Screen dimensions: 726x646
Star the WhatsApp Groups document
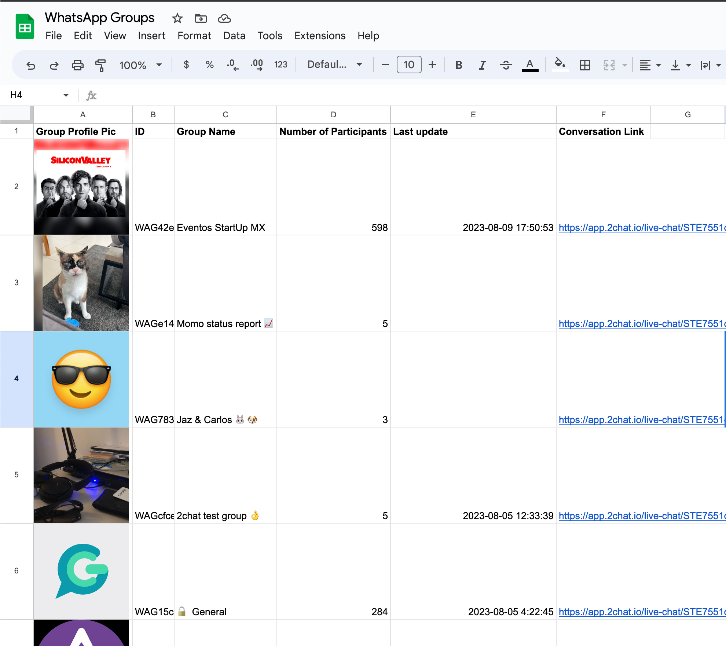(x=177, y=18)
